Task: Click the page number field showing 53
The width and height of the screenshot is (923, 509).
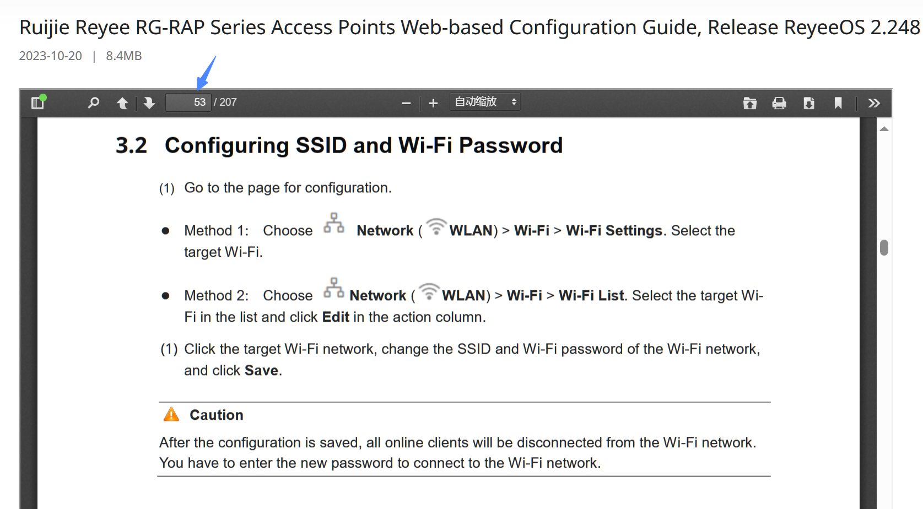Action: coord(188,102)
